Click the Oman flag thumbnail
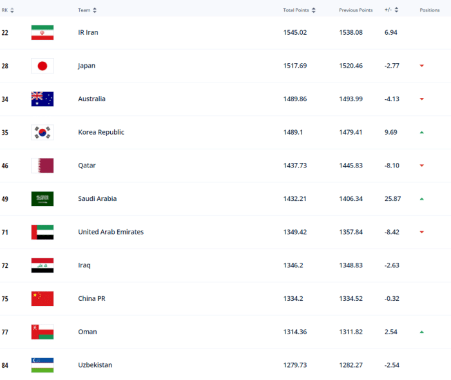451x380 pixels. (43, 332)
